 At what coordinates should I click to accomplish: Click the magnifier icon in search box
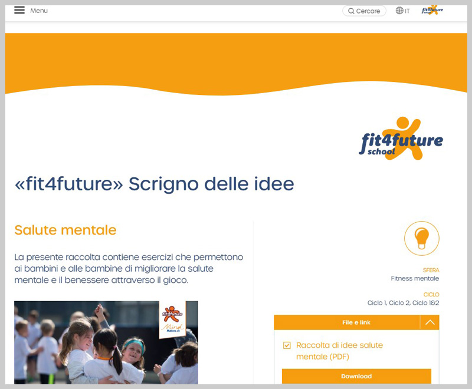[351, 11]
